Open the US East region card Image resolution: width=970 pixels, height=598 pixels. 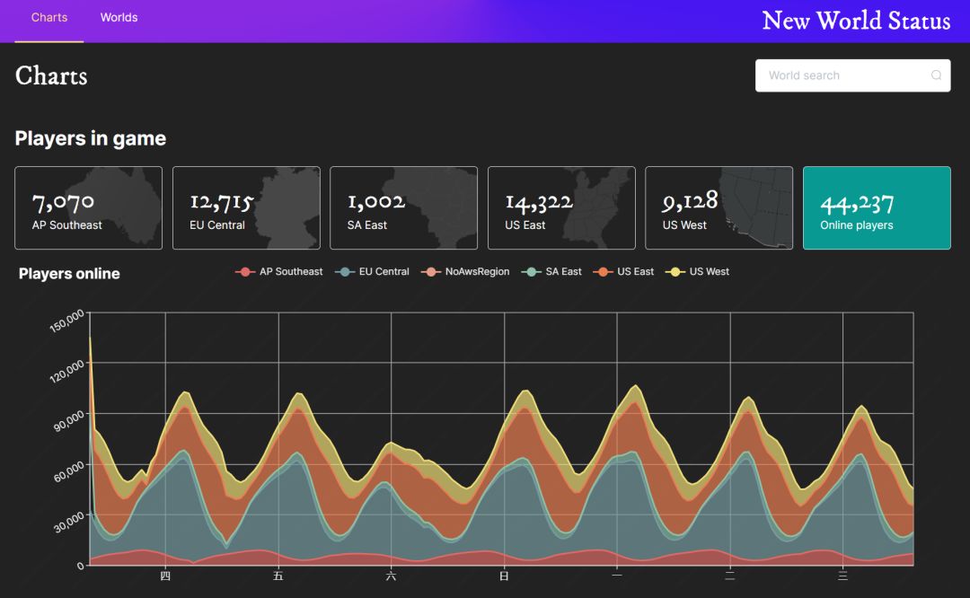[561, 207]
